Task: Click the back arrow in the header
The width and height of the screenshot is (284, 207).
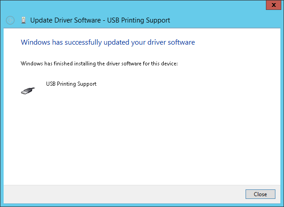Action: 10,20
